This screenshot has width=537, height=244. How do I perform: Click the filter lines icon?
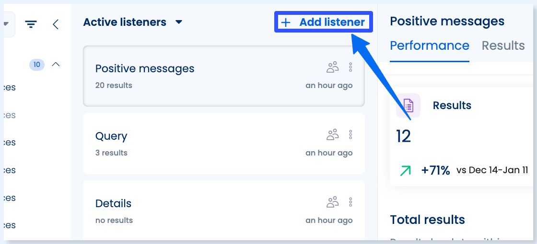coord(31,24)
